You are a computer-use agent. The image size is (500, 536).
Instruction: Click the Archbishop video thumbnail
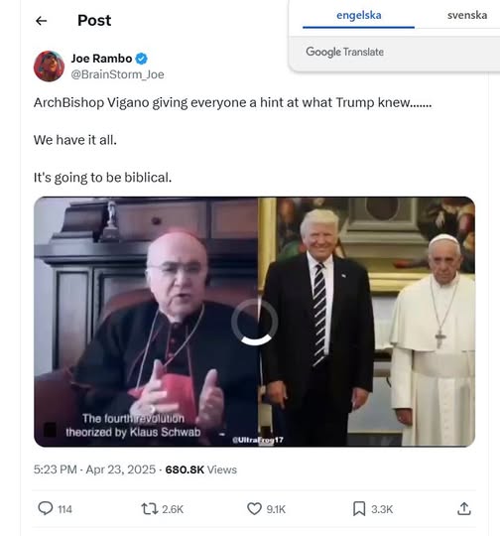[x=146, y=322]
